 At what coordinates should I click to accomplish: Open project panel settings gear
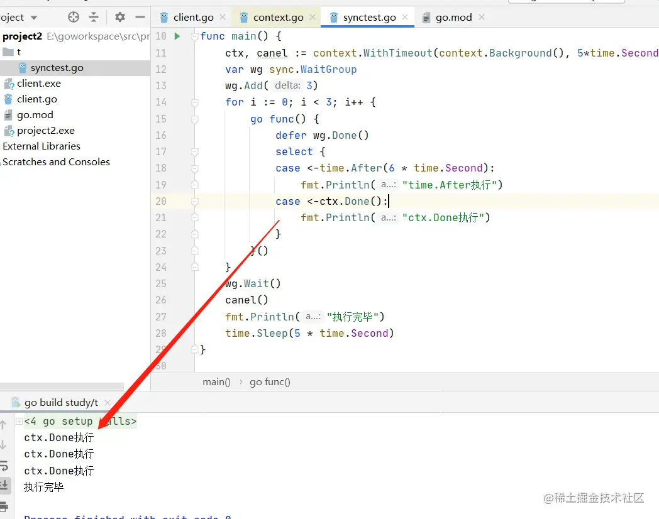coord(120,17)
